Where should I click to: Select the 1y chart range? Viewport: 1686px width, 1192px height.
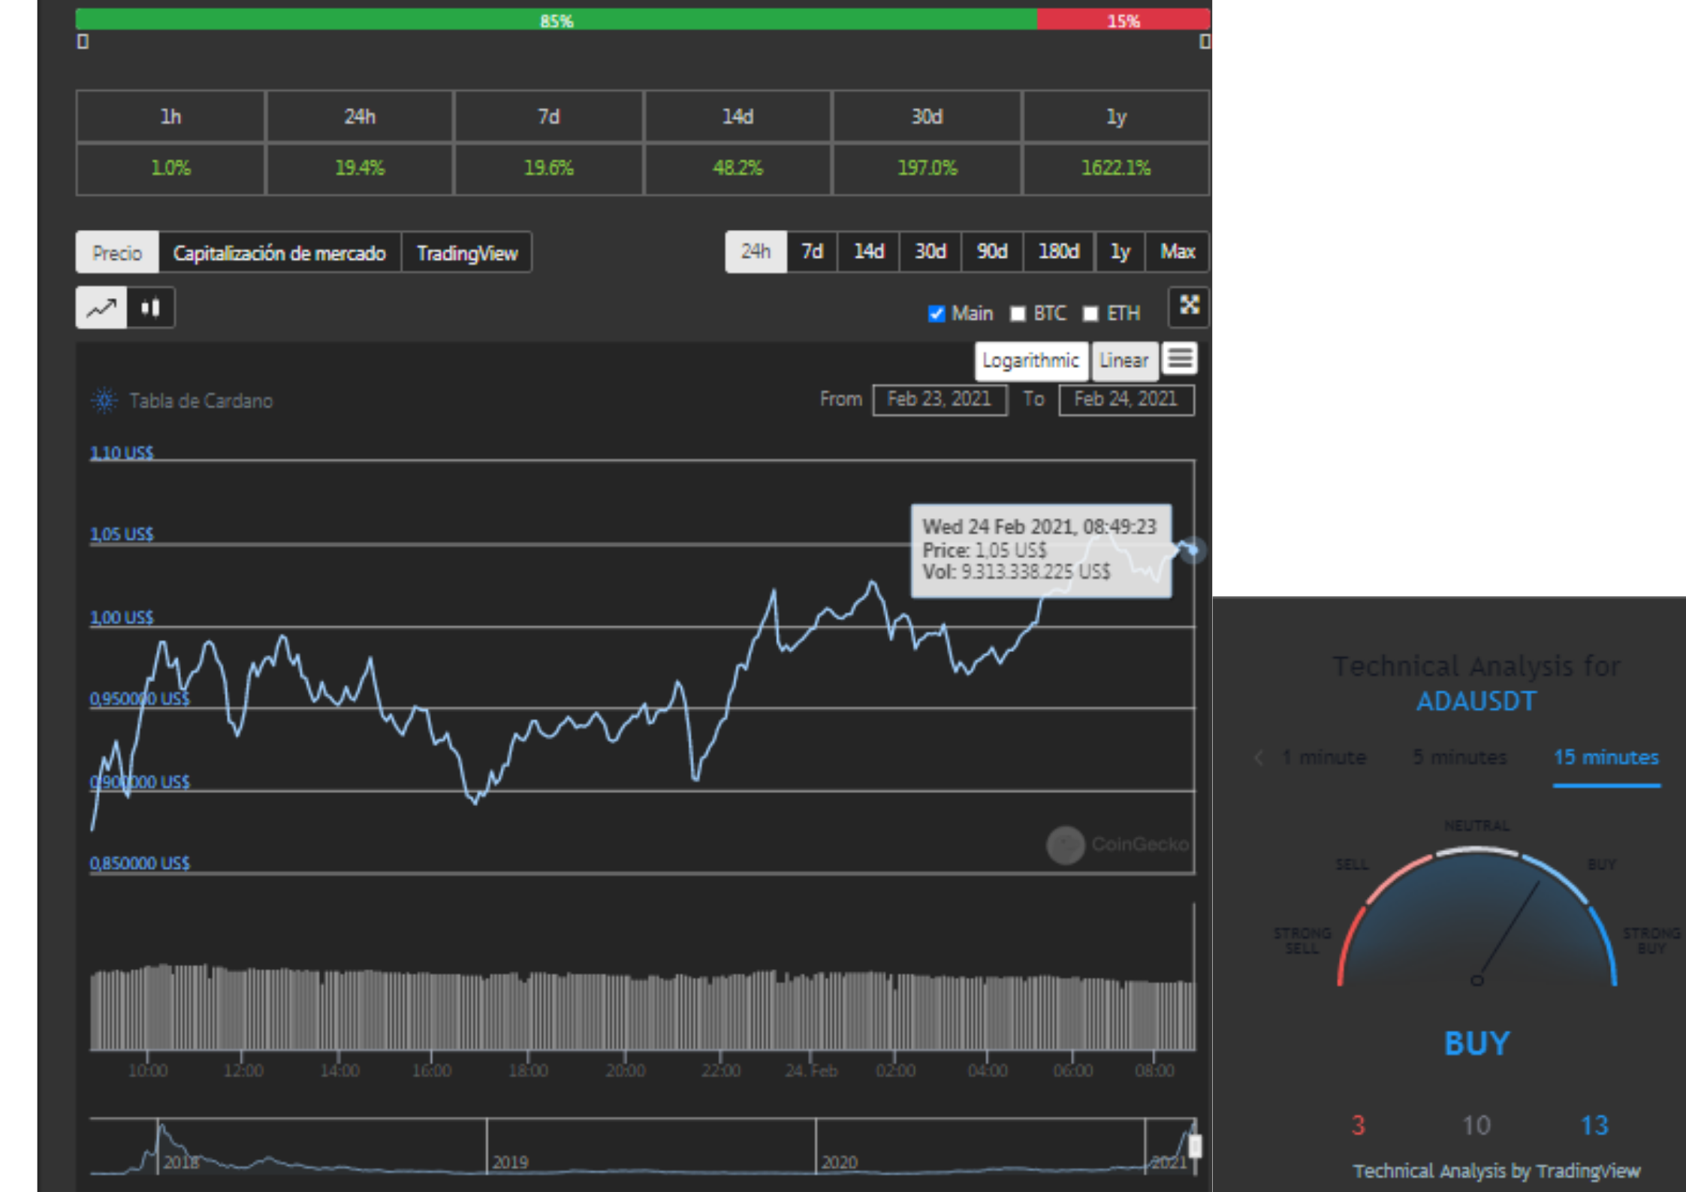point(1120,251)
